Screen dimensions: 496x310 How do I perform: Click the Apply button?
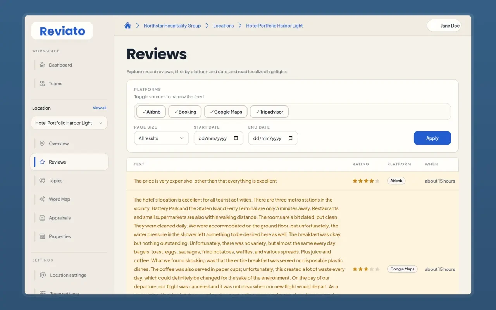pyautogui.click(x=432, y=138)
